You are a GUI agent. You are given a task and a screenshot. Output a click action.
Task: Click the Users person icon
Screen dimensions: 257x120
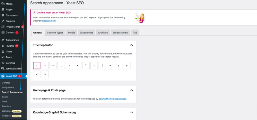tap(3, 51)
